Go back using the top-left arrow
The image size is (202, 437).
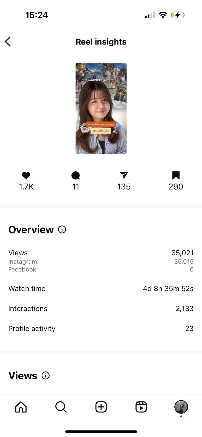click(8, 42)
